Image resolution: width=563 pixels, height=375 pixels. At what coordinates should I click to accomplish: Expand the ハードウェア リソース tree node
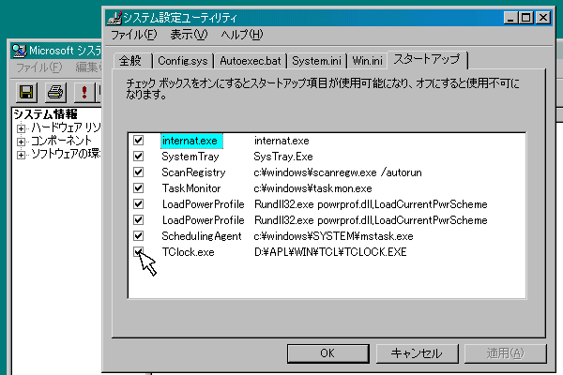(x=22, y=128)
